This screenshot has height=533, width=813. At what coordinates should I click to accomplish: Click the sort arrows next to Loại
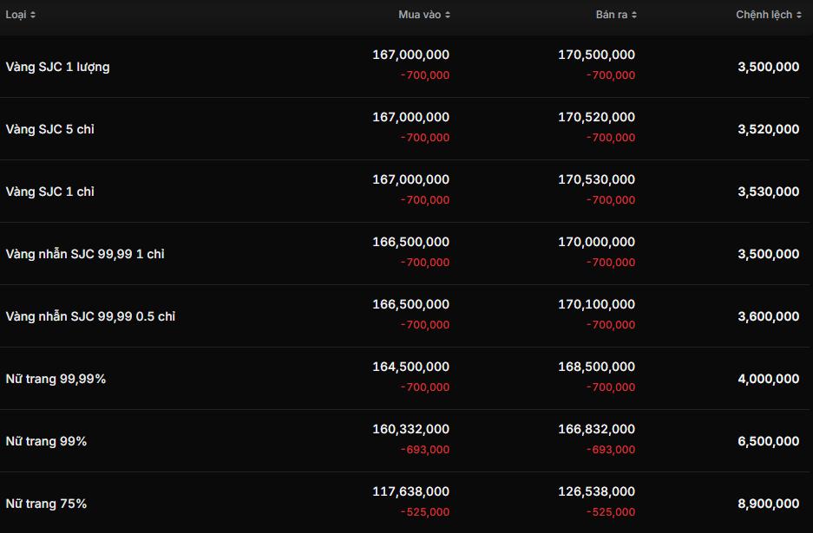coord(33,15)
